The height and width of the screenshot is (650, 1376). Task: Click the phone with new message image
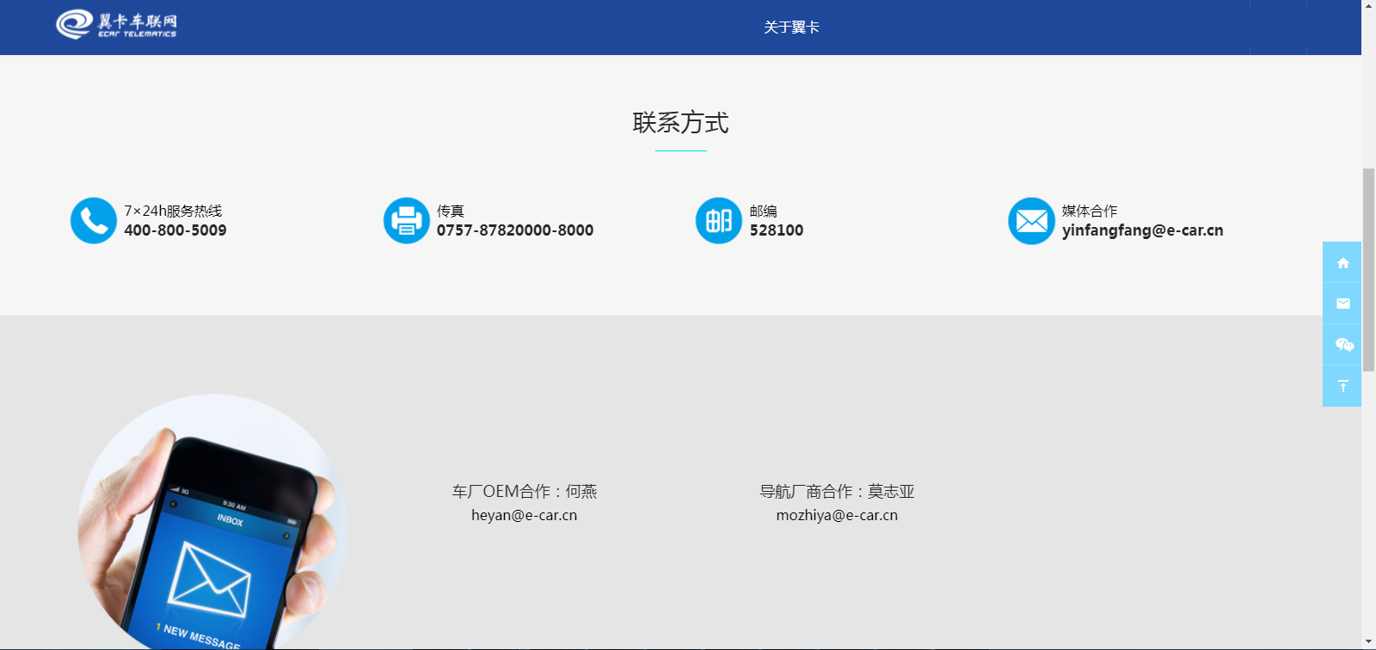click(x=212, y=522)
